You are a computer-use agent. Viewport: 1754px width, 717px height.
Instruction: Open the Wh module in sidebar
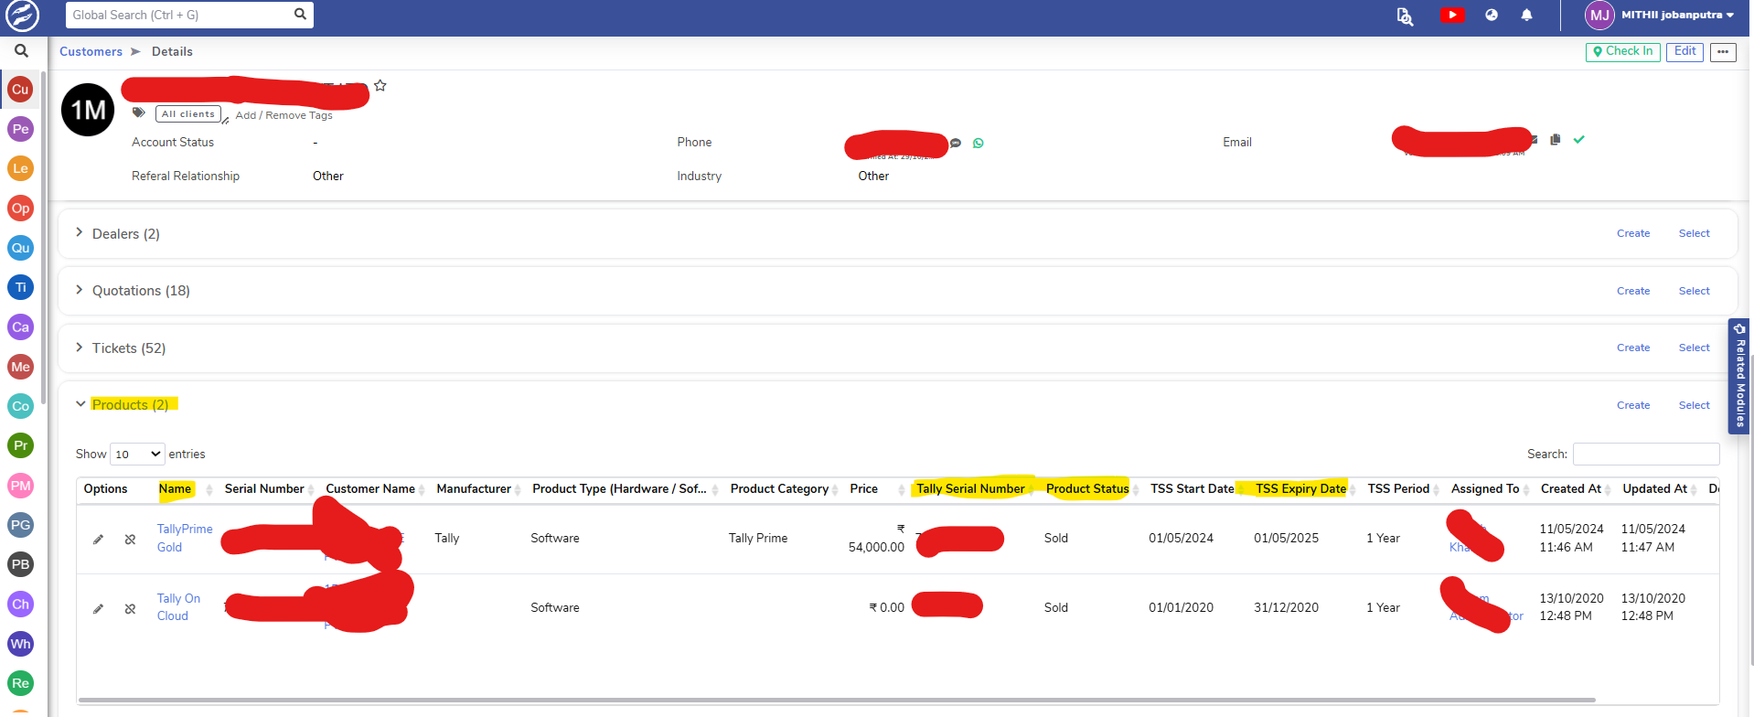click(x=20, y=644)
